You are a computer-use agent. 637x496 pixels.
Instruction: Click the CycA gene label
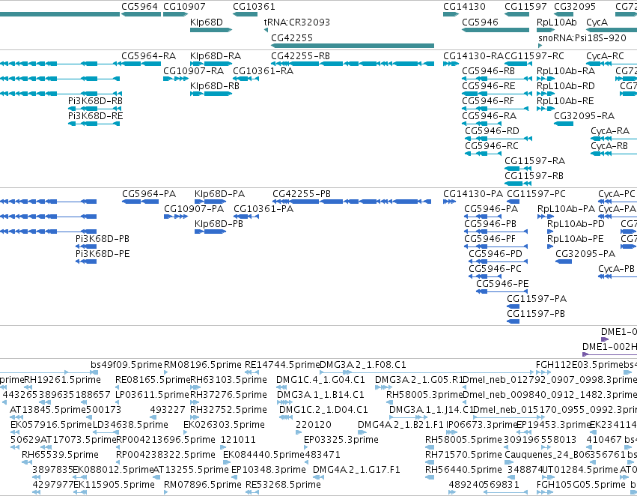(597, 22)
